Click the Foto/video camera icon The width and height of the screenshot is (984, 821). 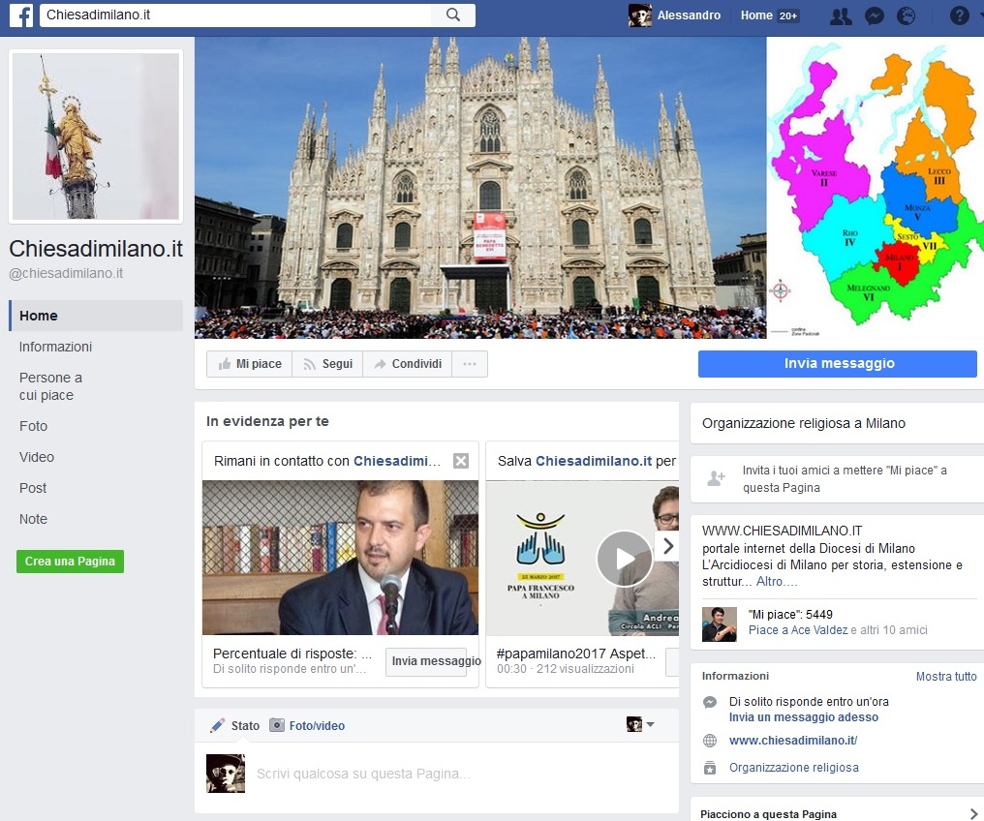pos(277,725)
